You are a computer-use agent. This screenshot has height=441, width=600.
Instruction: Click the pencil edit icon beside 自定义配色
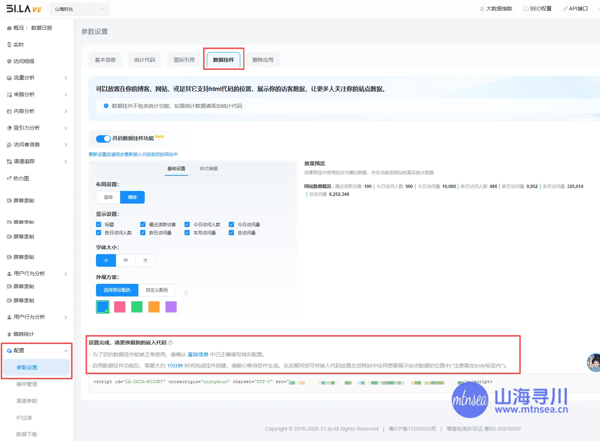point(186,293)
